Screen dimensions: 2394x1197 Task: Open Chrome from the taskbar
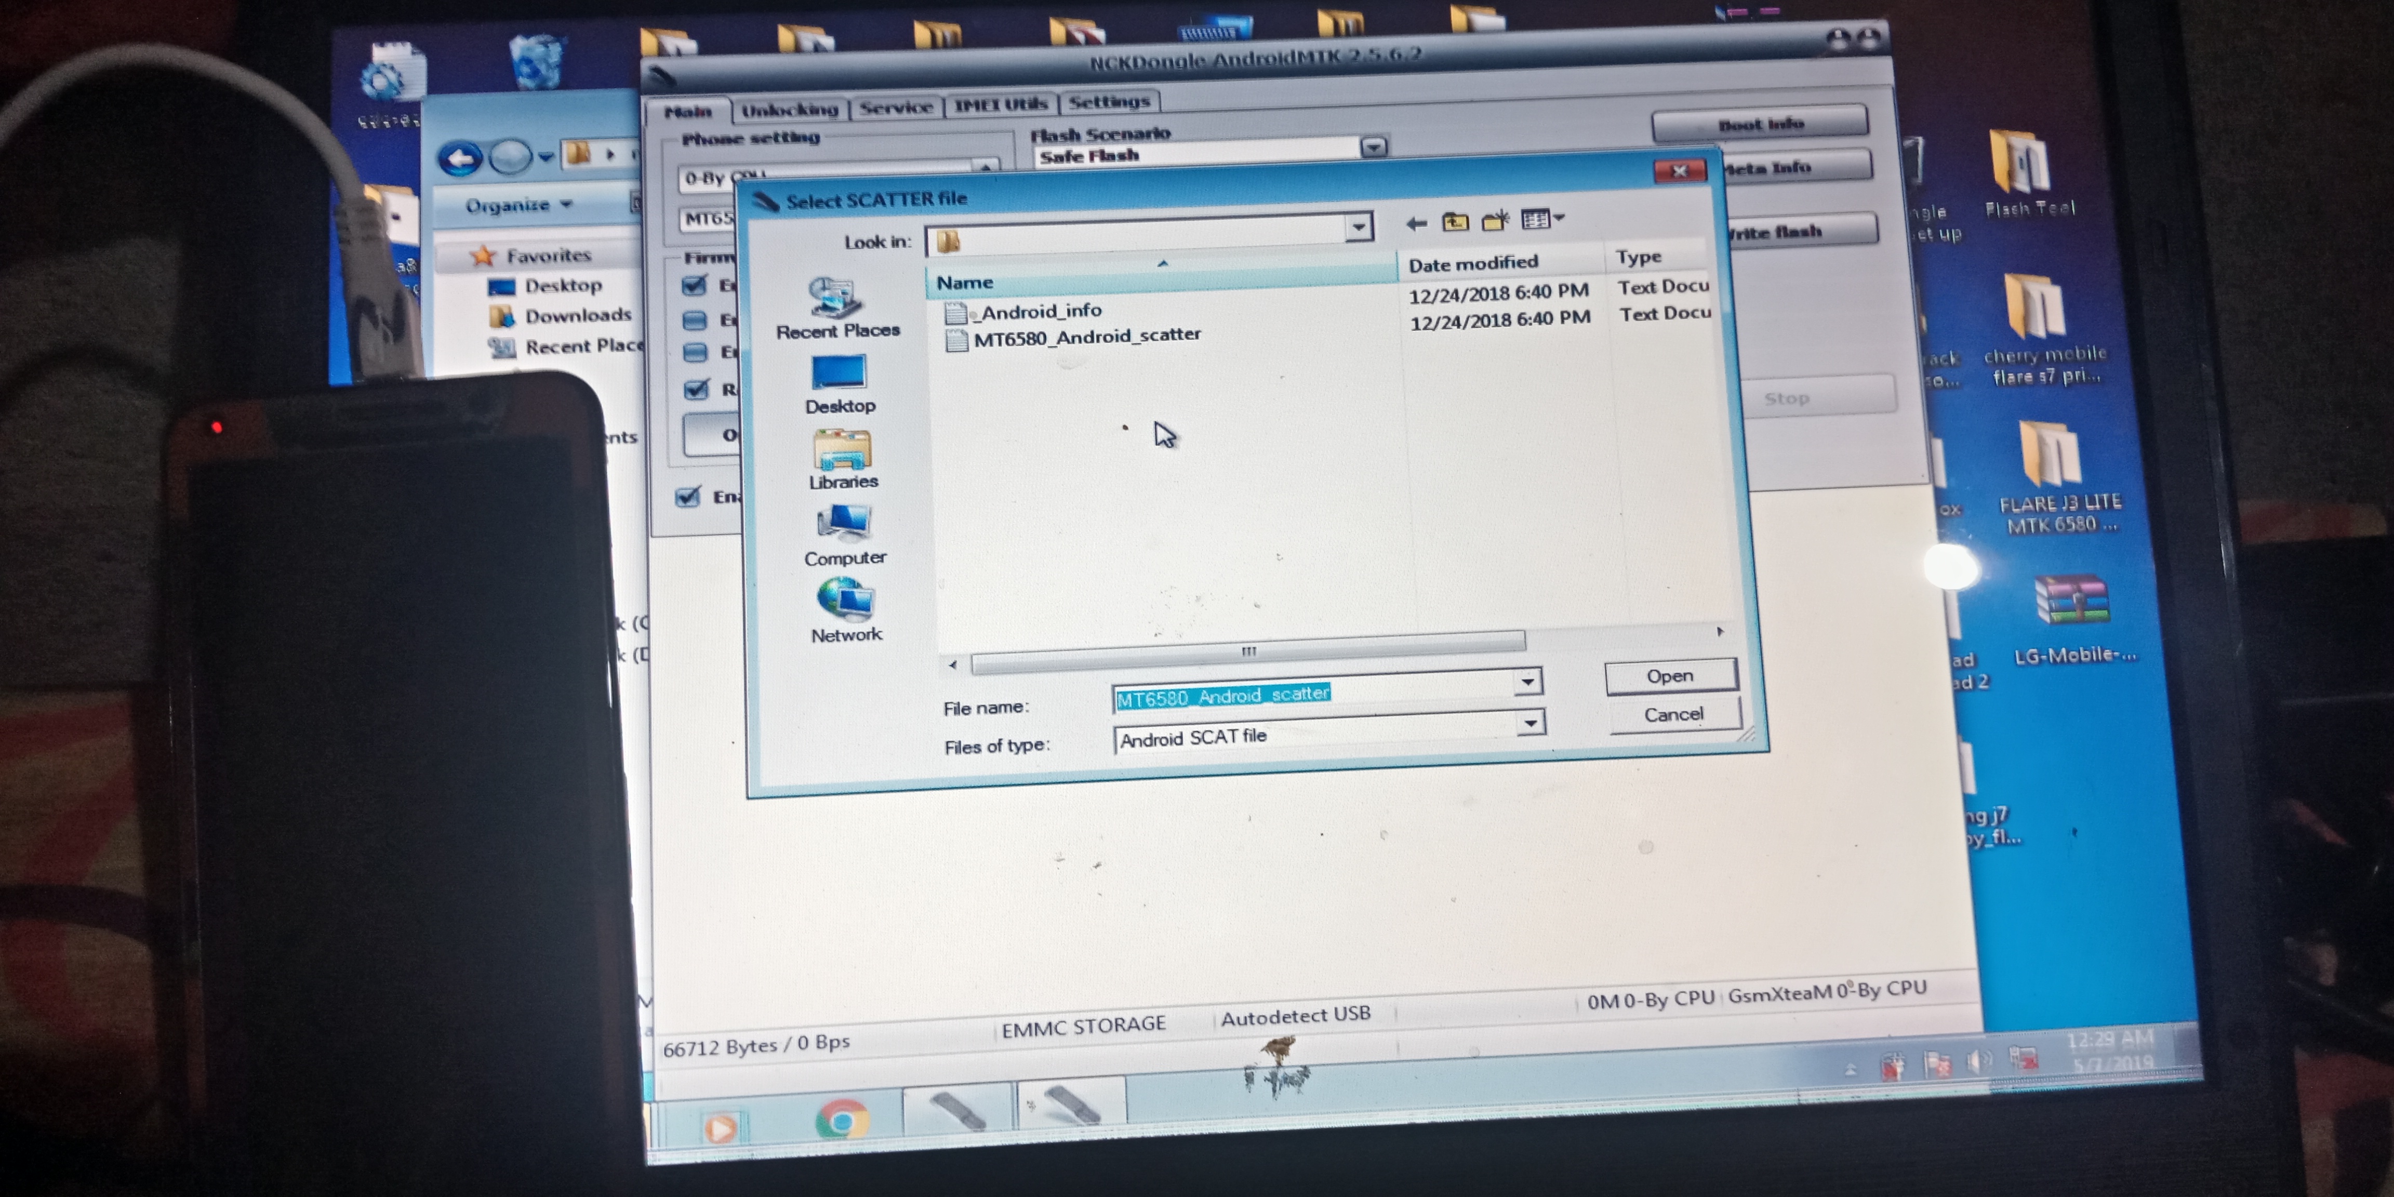pos(841,1121)
